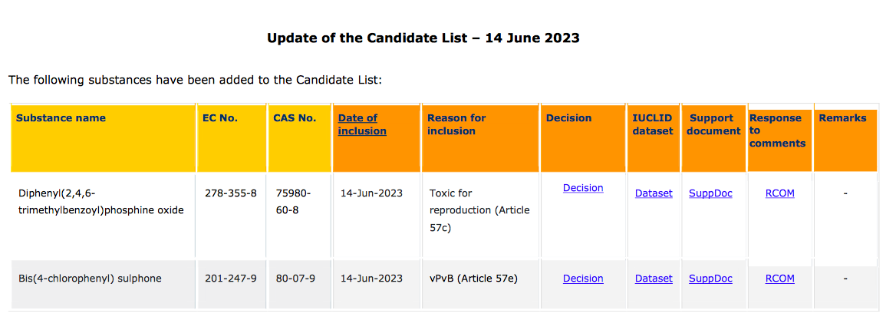Click the "EC No." column header

[220, 118]
